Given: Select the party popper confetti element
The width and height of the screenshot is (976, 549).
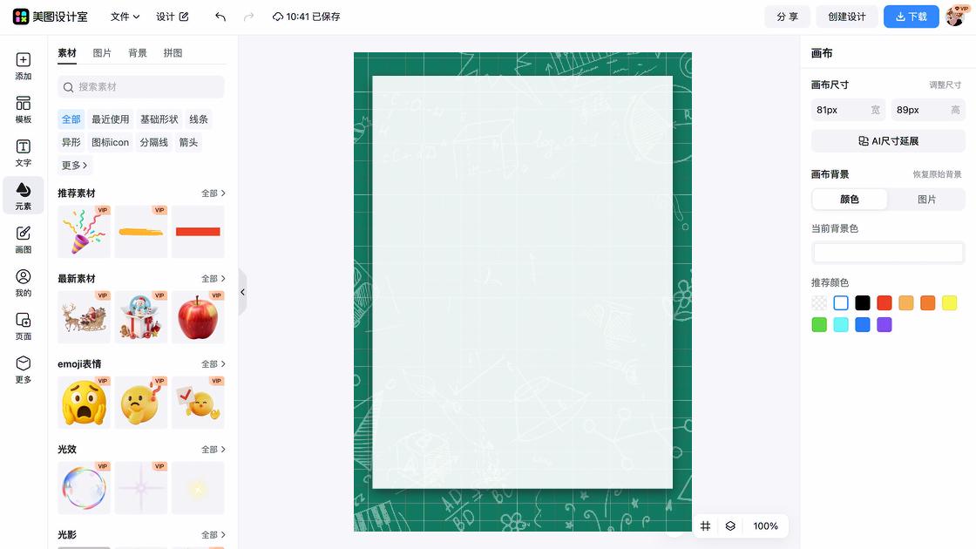Looking at the screenshot, I should 84,232.
